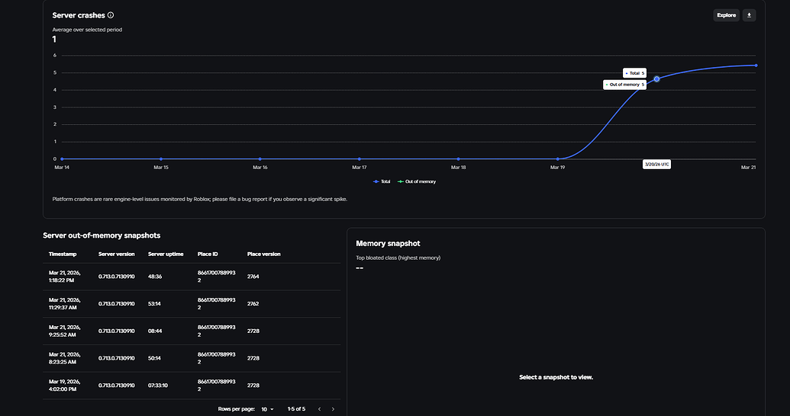
Task: Click Top bloated class (highest memory) label
Action: (398, 258)
